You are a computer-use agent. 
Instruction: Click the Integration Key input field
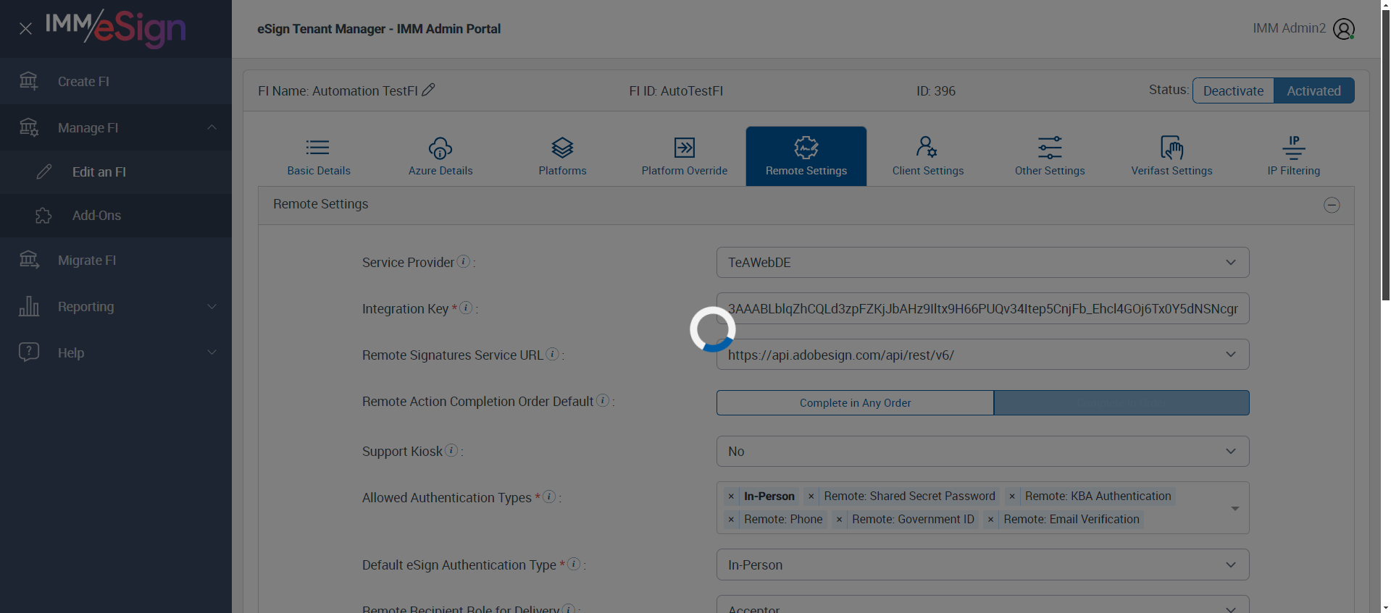point(982,308)
